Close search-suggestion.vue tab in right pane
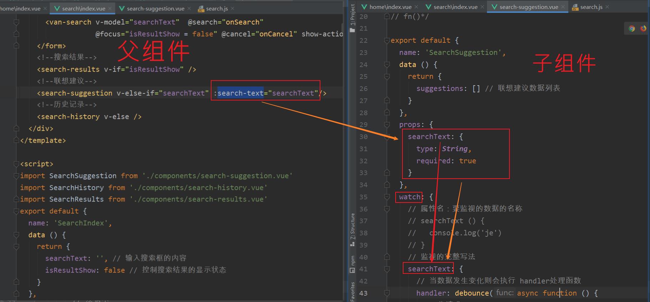 (563, 7)
